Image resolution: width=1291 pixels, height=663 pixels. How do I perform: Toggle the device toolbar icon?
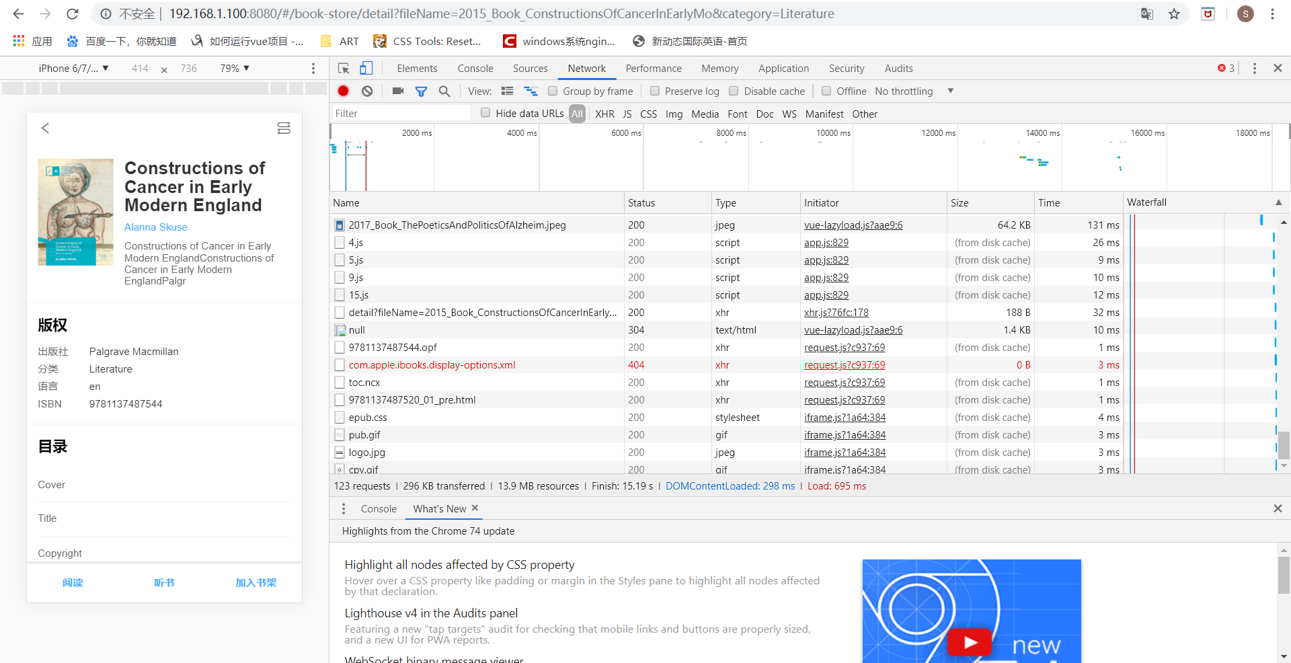click(366, 69)
